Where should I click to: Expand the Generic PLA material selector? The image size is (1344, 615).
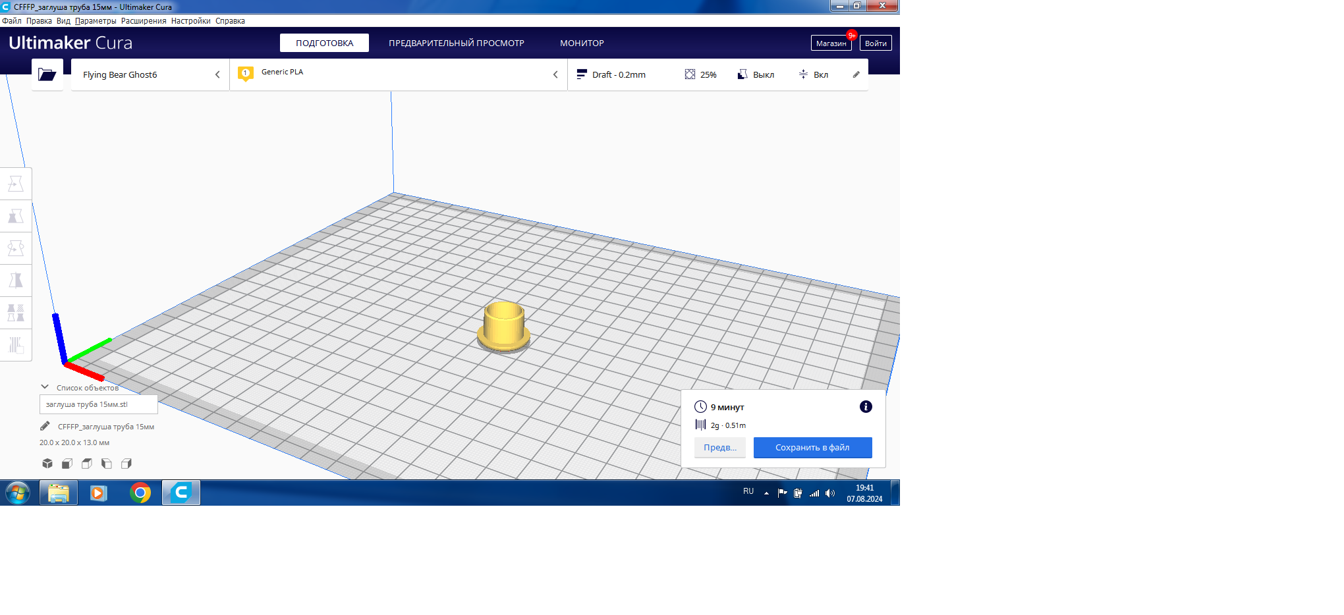click(x=399, y=74)
